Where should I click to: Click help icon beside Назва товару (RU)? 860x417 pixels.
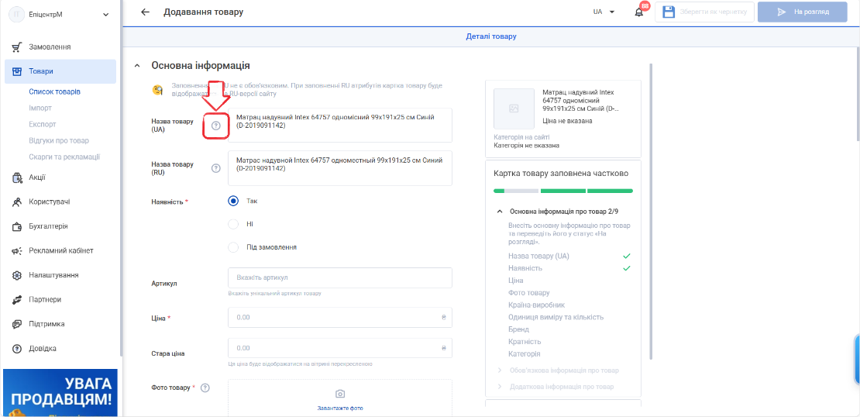(215, 168)
